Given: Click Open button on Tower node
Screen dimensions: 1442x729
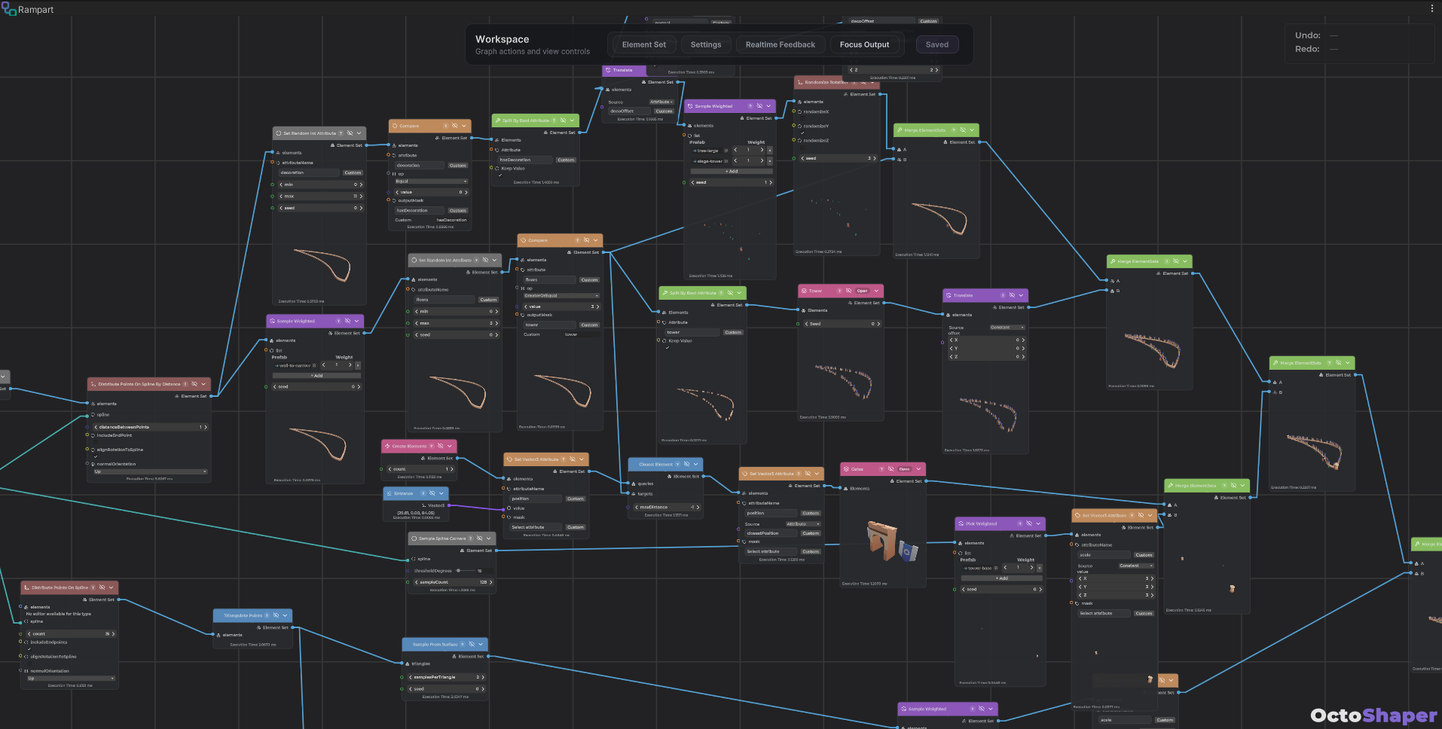Looking at the screenshot, I should pyautogui.click(x=862, y=291).
